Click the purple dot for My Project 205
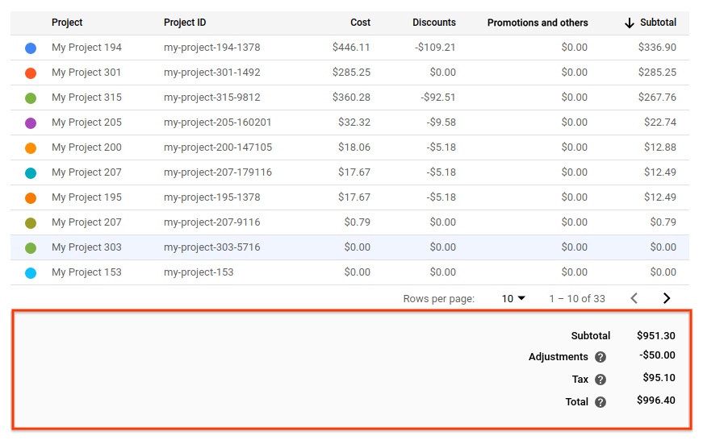 point(31,123)
